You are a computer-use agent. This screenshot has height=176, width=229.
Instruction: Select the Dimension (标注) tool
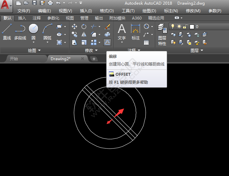click(136, 32)
